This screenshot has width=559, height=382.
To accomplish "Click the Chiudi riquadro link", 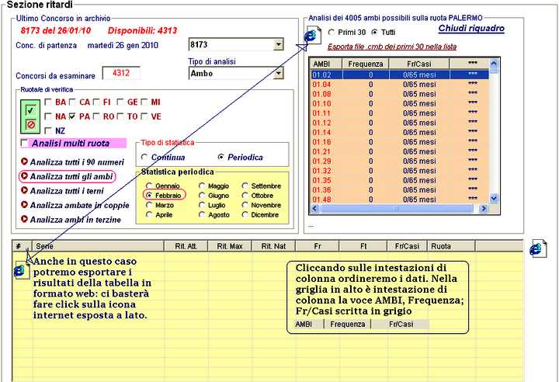I will click(x=471, y=29).
